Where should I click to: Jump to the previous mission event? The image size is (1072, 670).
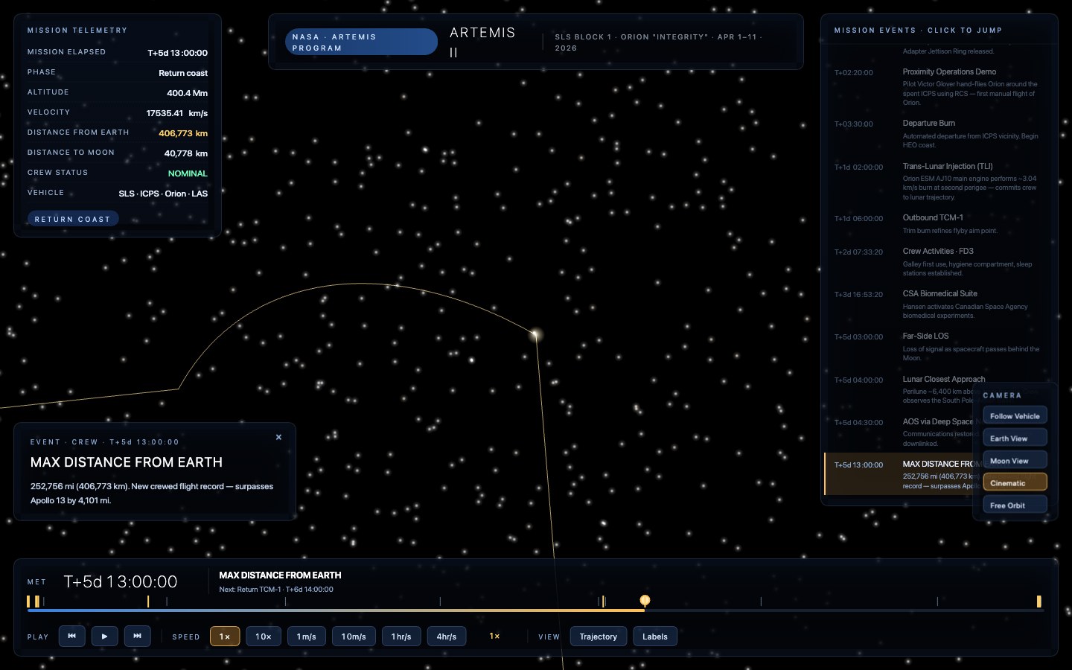[71, 636]
